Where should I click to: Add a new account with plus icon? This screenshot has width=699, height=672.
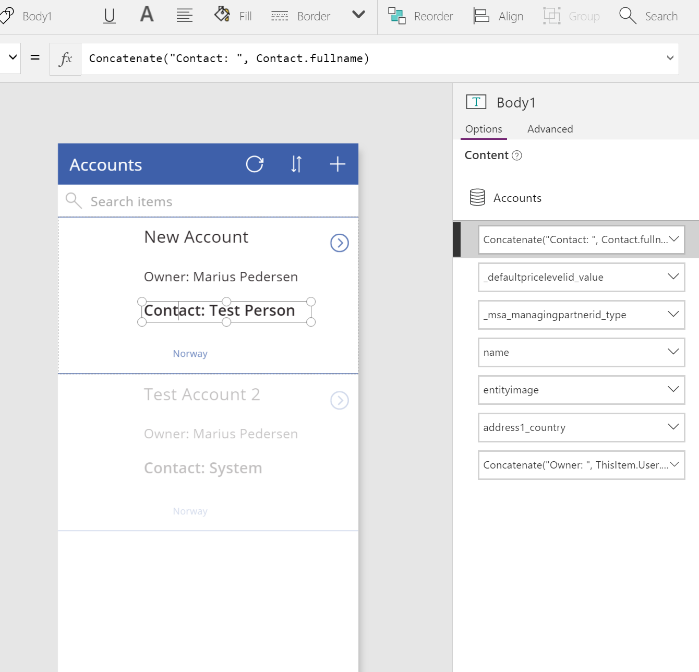(338, 164)
